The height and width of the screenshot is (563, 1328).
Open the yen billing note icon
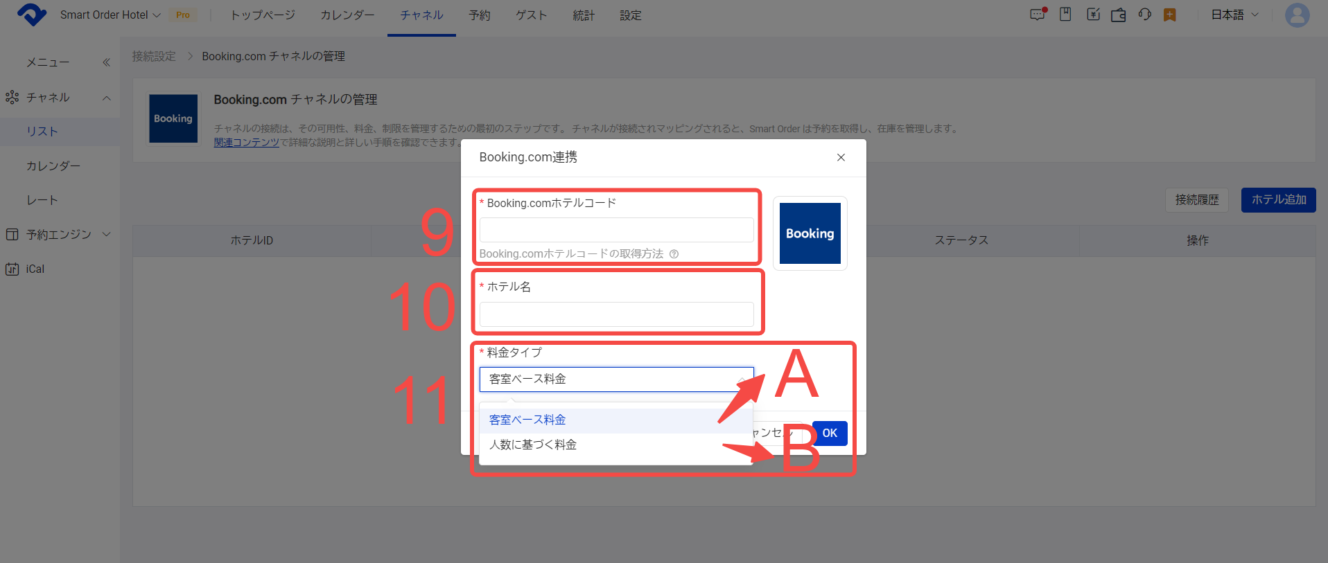(1093, 15)
